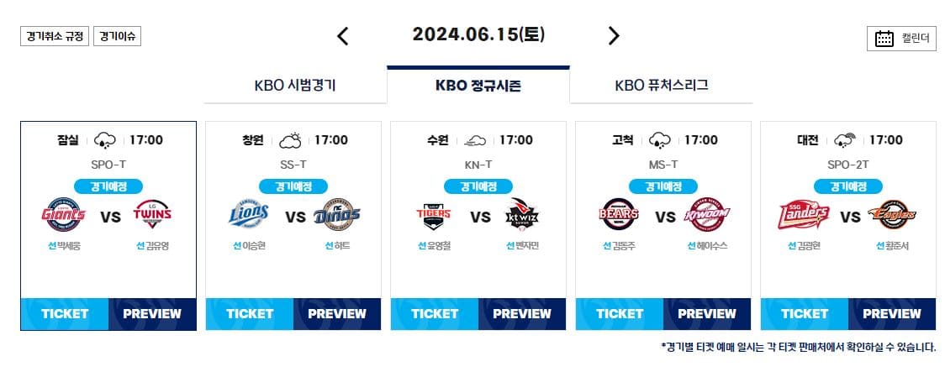Click the kt wiz team logo
The height and width of the screenshot is (372, 945).
[x=522, y=215]
